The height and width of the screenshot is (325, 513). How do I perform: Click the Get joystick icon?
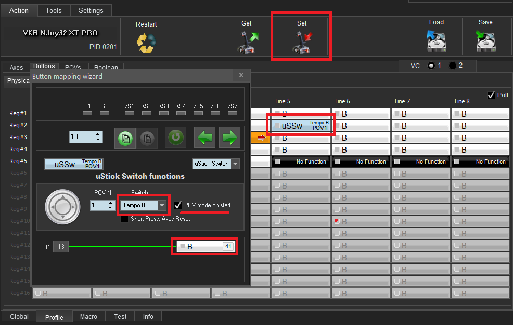(247, 42)
